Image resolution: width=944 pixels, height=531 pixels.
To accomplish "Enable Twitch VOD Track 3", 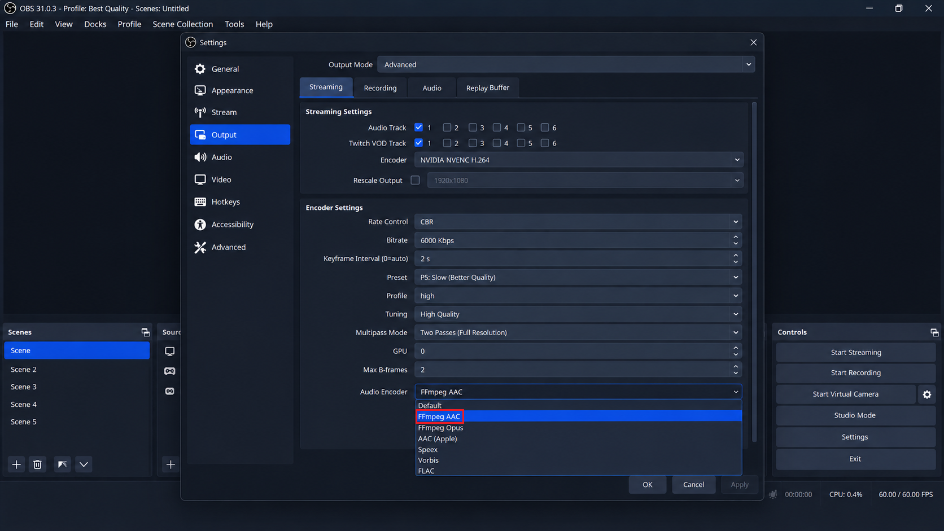I will [473, 143].
